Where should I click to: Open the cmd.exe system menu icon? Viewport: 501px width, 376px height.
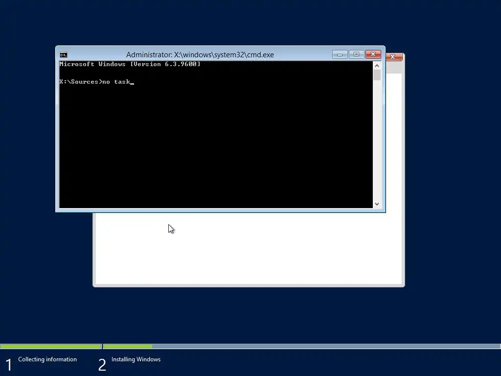tap(64, 55)
